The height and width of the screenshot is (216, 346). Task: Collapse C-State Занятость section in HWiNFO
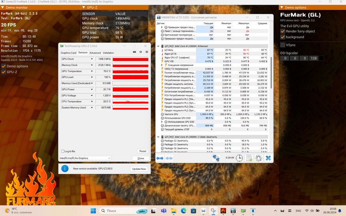point(158,137)
